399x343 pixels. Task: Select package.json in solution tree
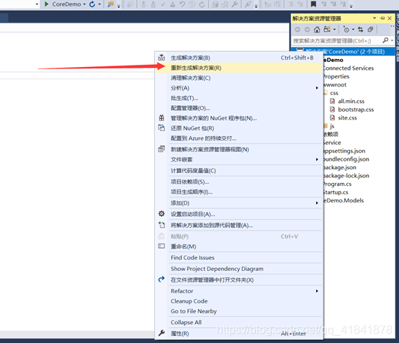[x=339, y=168]
